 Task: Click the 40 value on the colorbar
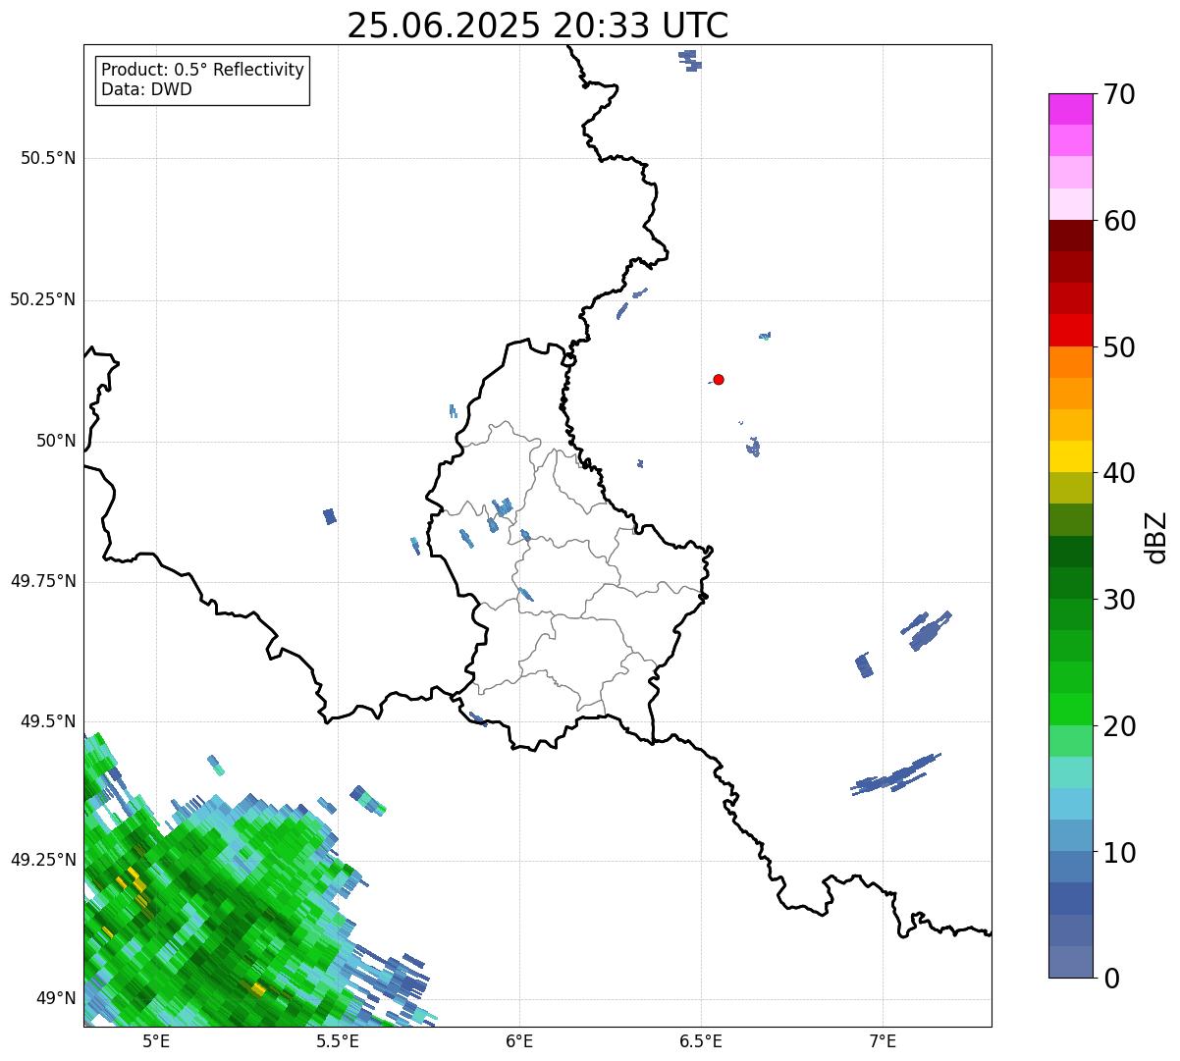point(1119,473)
